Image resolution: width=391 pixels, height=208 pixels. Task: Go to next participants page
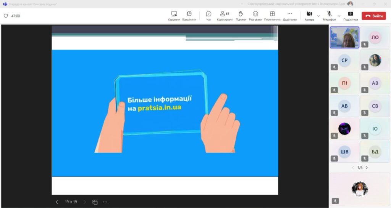[x=367, y=168]
